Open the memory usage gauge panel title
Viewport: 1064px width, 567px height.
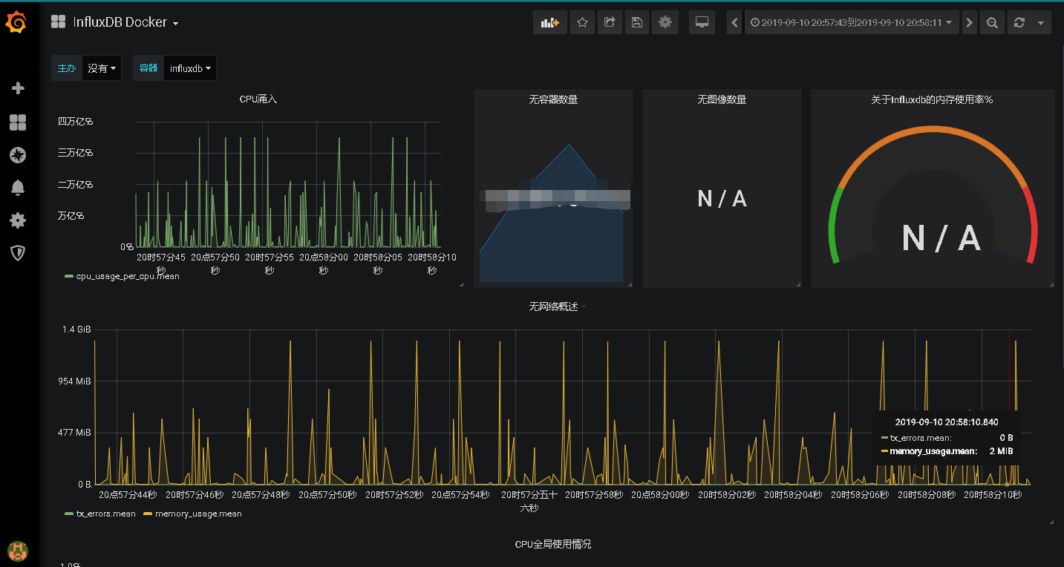[932, 99]
